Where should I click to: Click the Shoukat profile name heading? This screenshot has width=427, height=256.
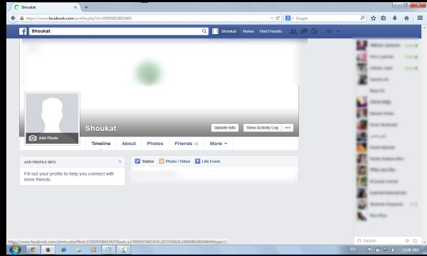101,128
